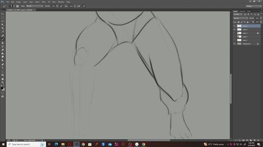Select the Rectangular Marquee tool
Screen dimensions: 263x147
click(2, 18)
